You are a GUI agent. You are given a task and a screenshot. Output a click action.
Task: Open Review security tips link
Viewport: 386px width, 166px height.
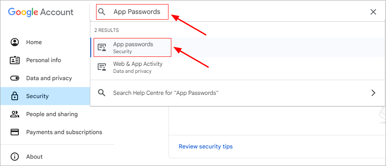tap(206, 146)
